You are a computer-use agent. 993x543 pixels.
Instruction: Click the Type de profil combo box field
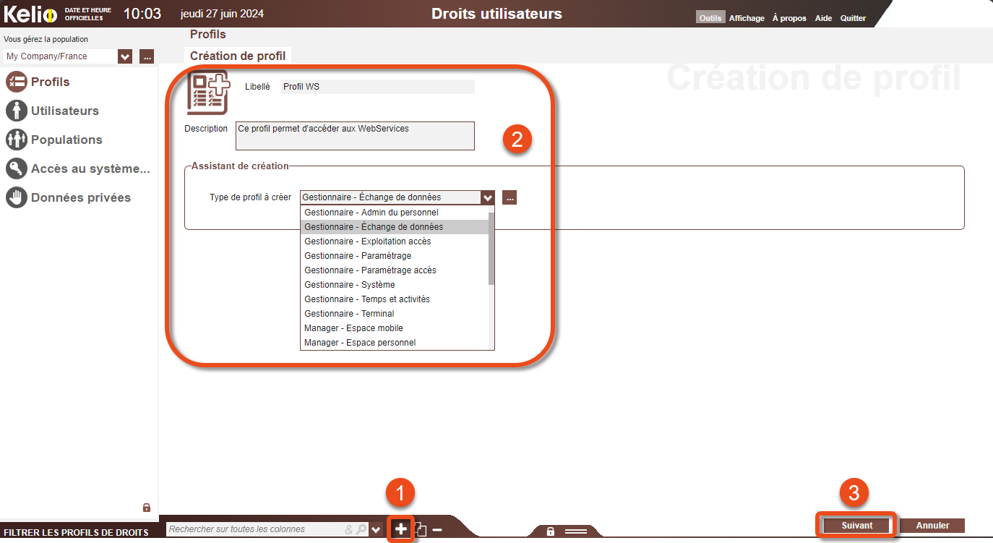(x=390, y=197)
